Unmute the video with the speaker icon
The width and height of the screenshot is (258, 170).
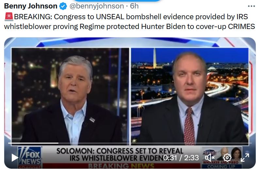coord(210,158)
